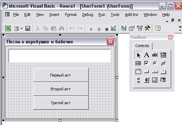The width and height of the screenshot is (182, 125).
Task: Choose the Select Objects arrow tool
Action: [138, 55]
